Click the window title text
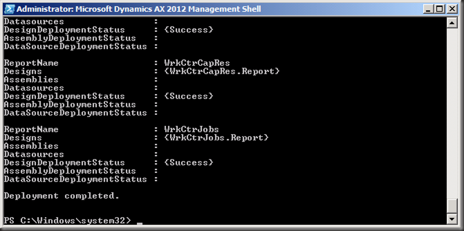 coord(139,9)
